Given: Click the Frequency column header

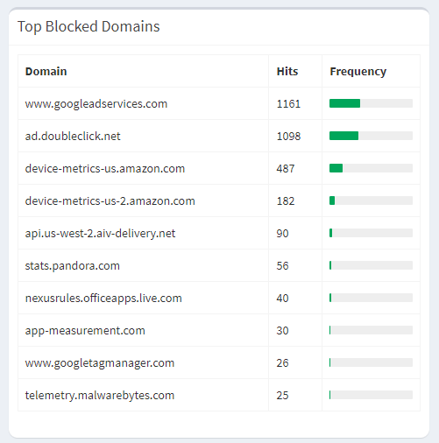Looking at the screenshot, I should tap(358, 72).
